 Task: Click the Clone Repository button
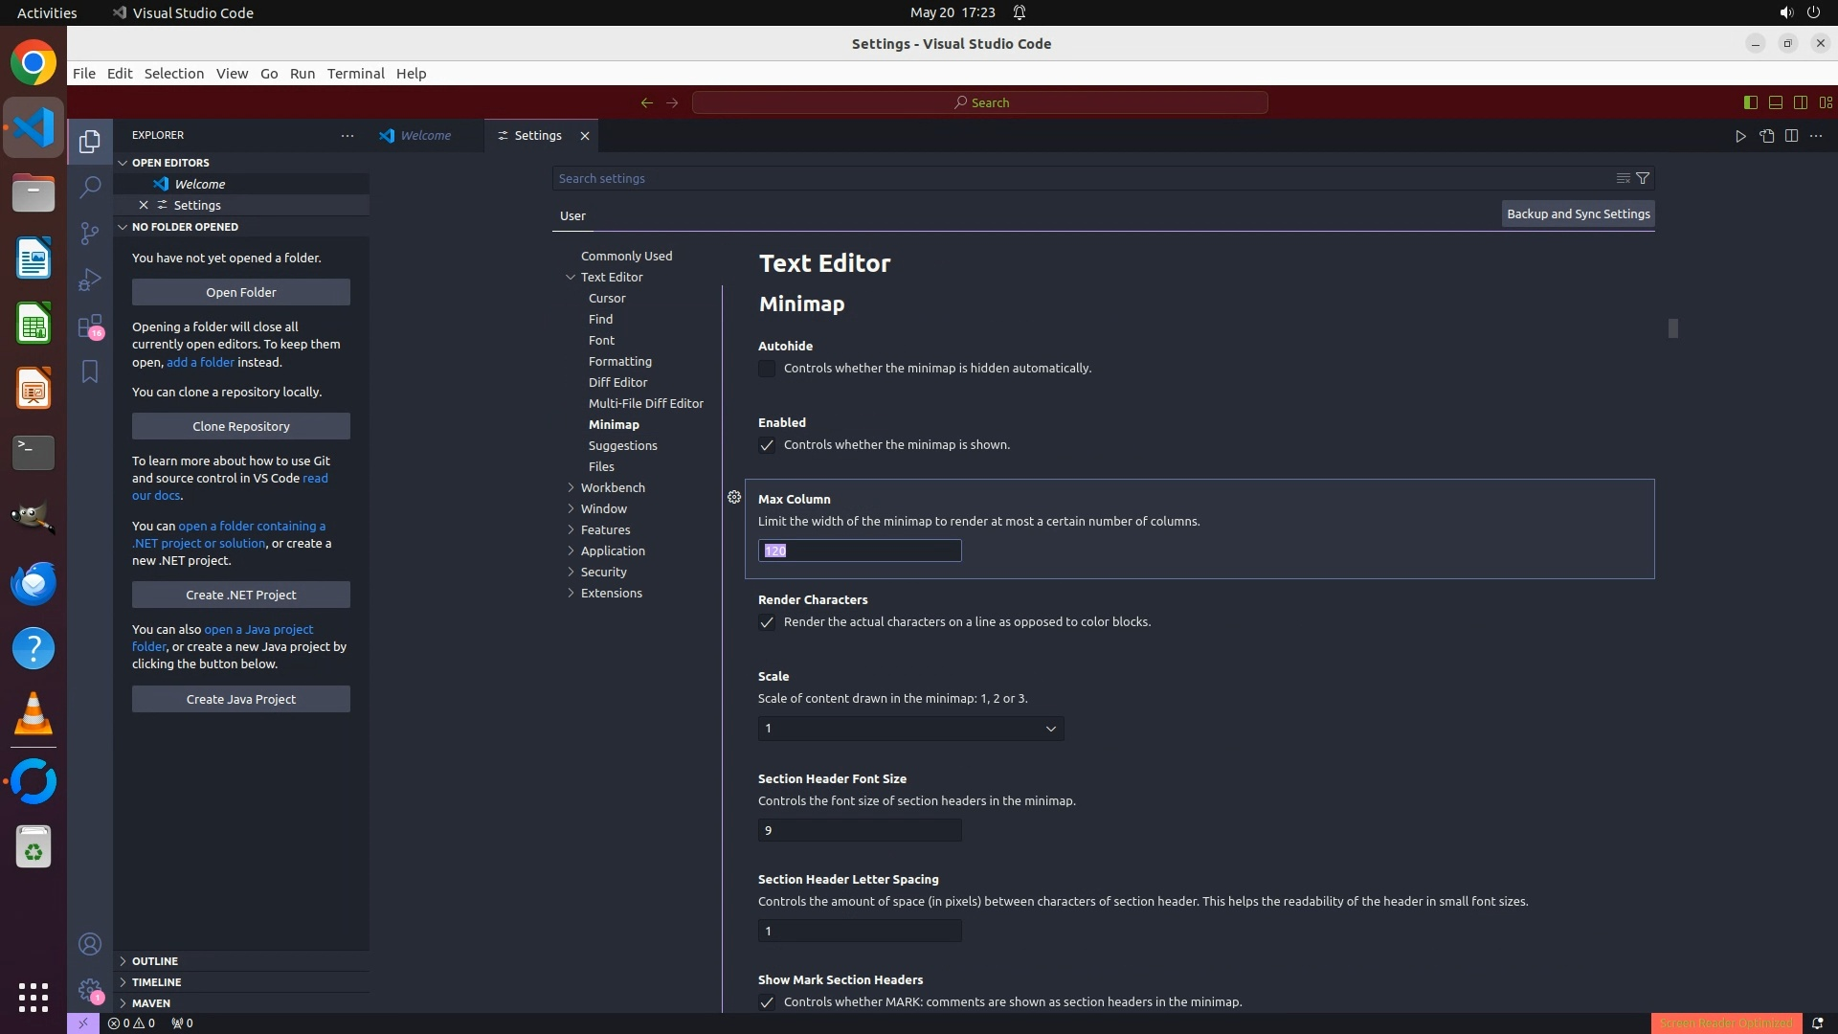[x=241, y=426]
